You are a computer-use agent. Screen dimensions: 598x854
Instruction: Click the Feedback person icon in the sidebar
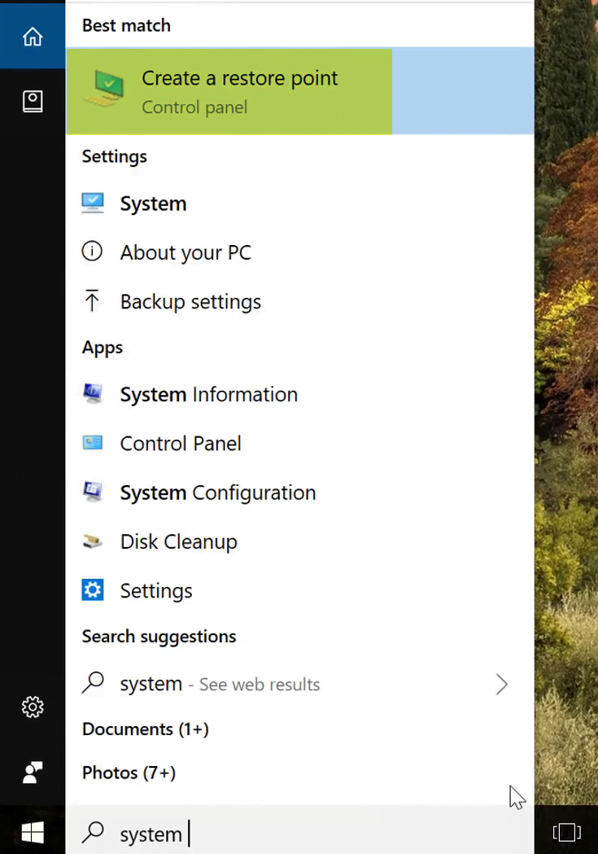click(x=33, y=773)
